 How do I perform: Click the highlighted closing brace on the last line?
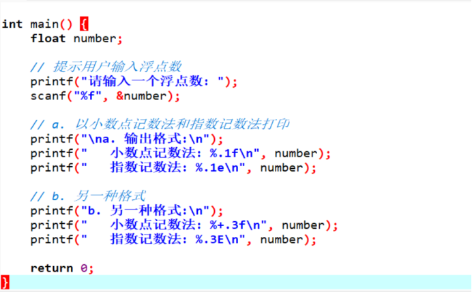pyautogui.click(x=5, y=282)
